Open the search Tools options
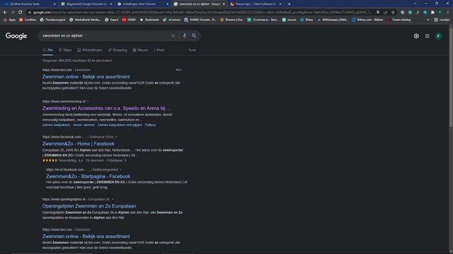This screenshot has height=254, width=453. (192, 50)
